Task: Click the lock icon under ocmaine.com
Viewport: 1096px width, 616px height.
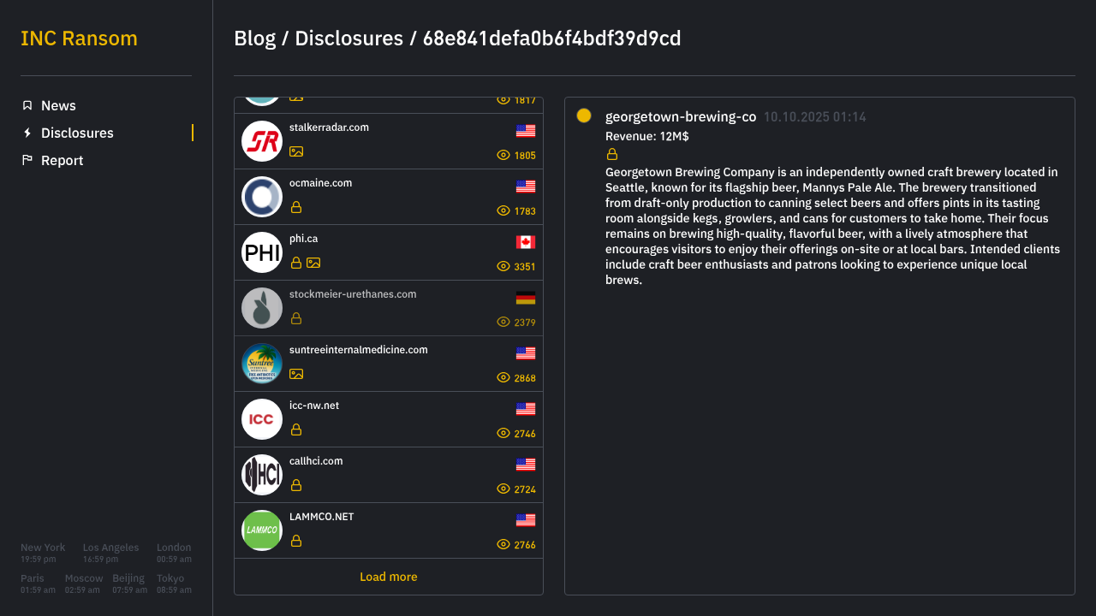Action: coord(296,207)
